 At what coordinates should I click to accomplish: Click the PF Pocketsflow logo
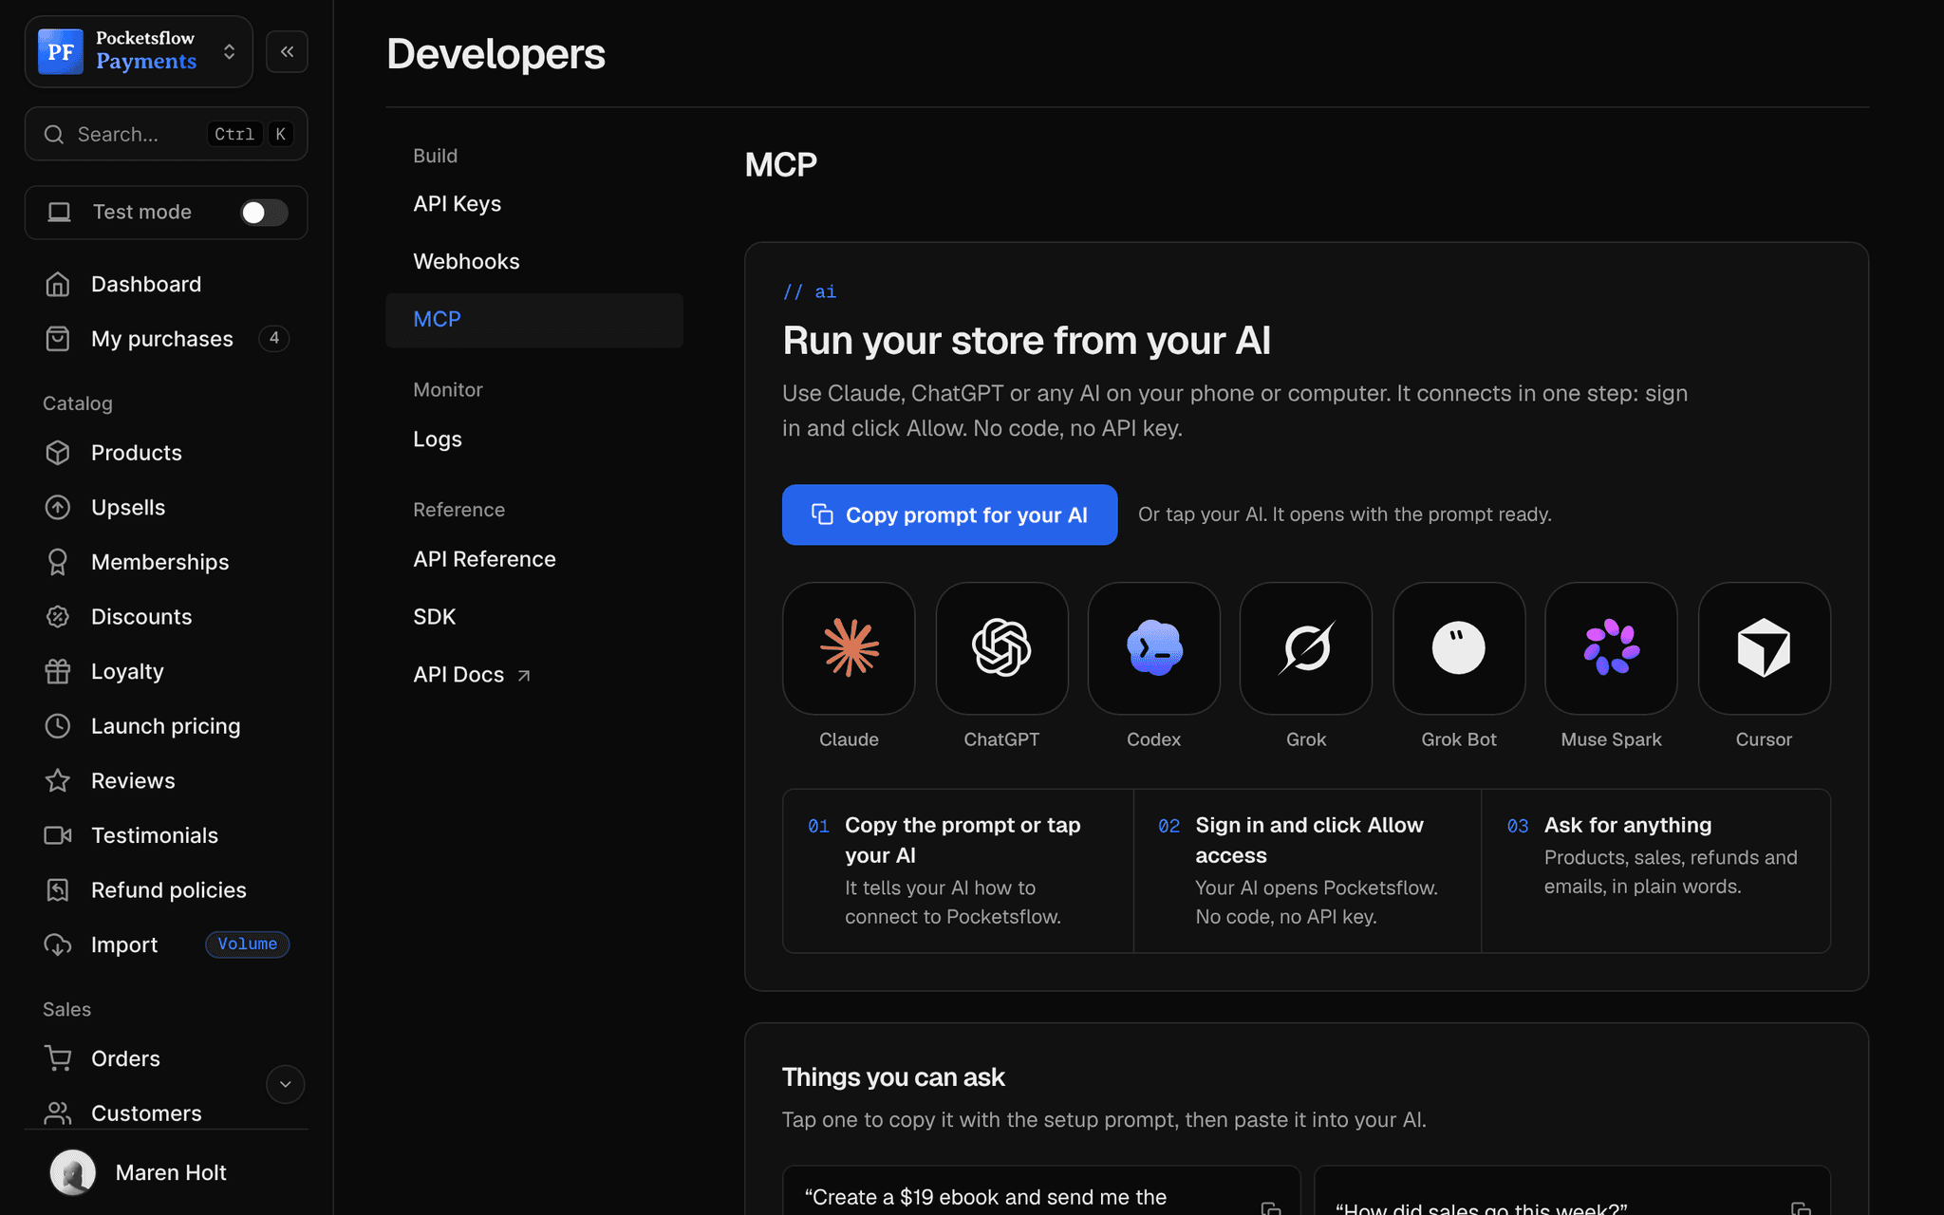tap(61, 51)
